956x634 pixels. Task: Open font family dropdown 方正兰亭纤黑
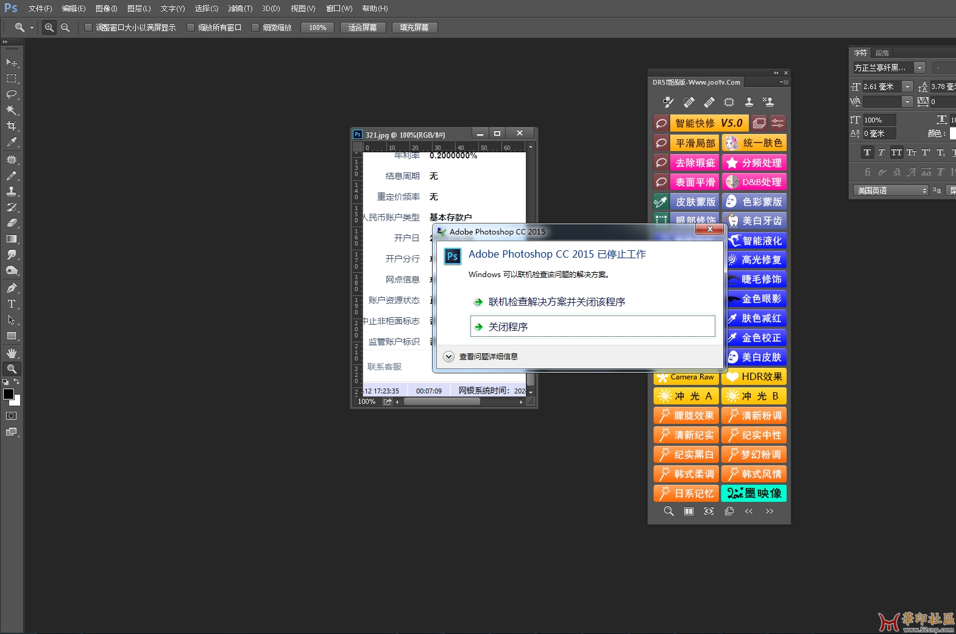[920, 68]
